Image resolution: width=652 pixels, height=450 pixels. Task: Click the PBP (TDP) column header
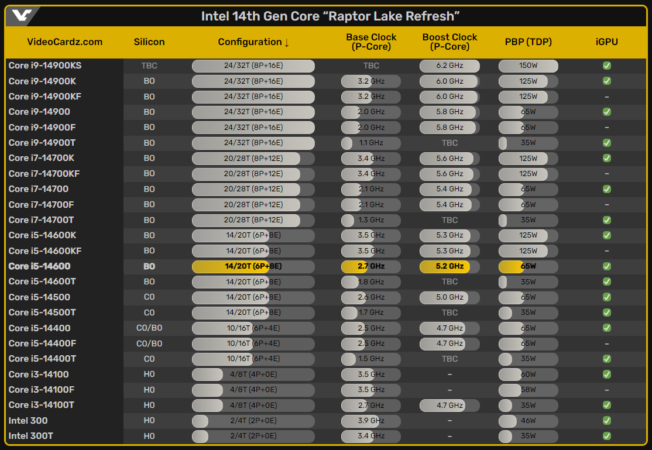click(528, 42)
